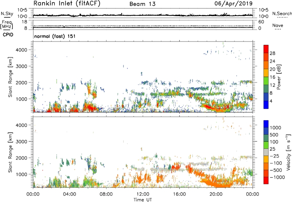Screen dimensions: 292x202
Task: Select the Freq. [MHz] axis label
Action: tap(7, 25)
